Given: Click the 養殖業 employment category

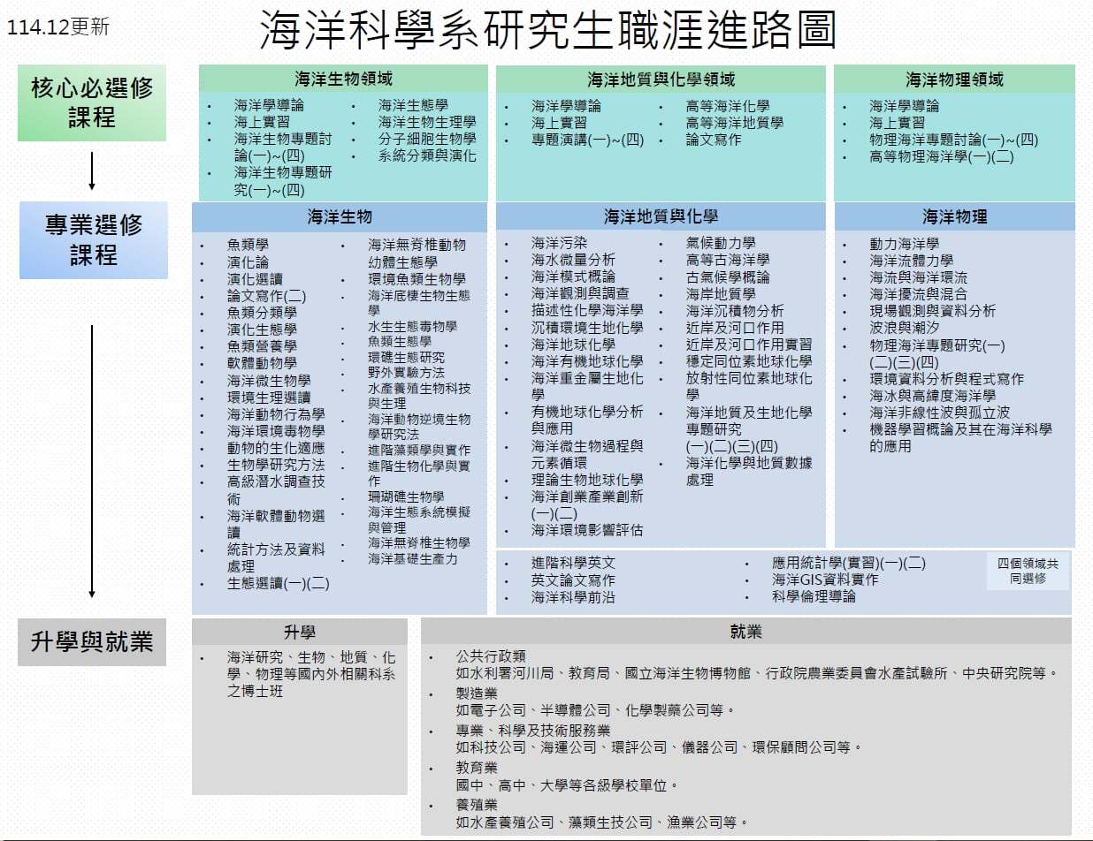Looking at the screenshot, I should (x=477, y=805).
